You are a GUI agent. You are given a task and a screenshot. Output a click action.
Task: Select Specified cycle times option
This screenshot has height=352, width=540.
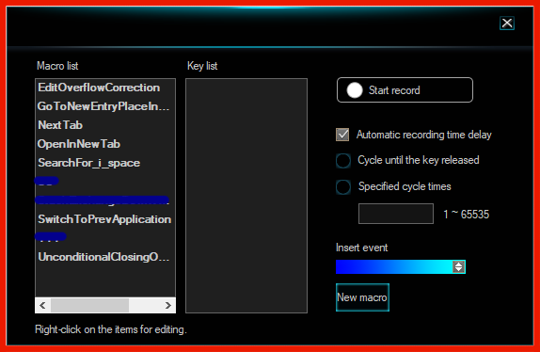343,187
